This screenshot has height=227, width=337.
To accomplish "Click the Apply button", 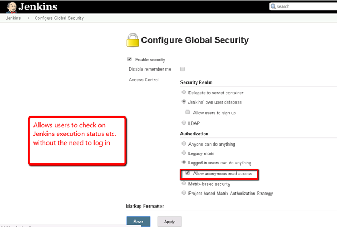I will click(170, 222).
